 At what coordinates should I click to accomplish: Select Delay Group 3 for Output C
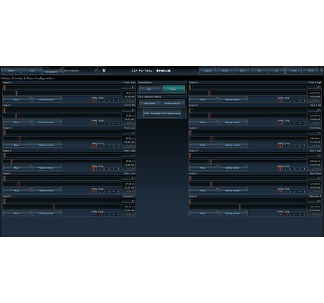(109, 123)
